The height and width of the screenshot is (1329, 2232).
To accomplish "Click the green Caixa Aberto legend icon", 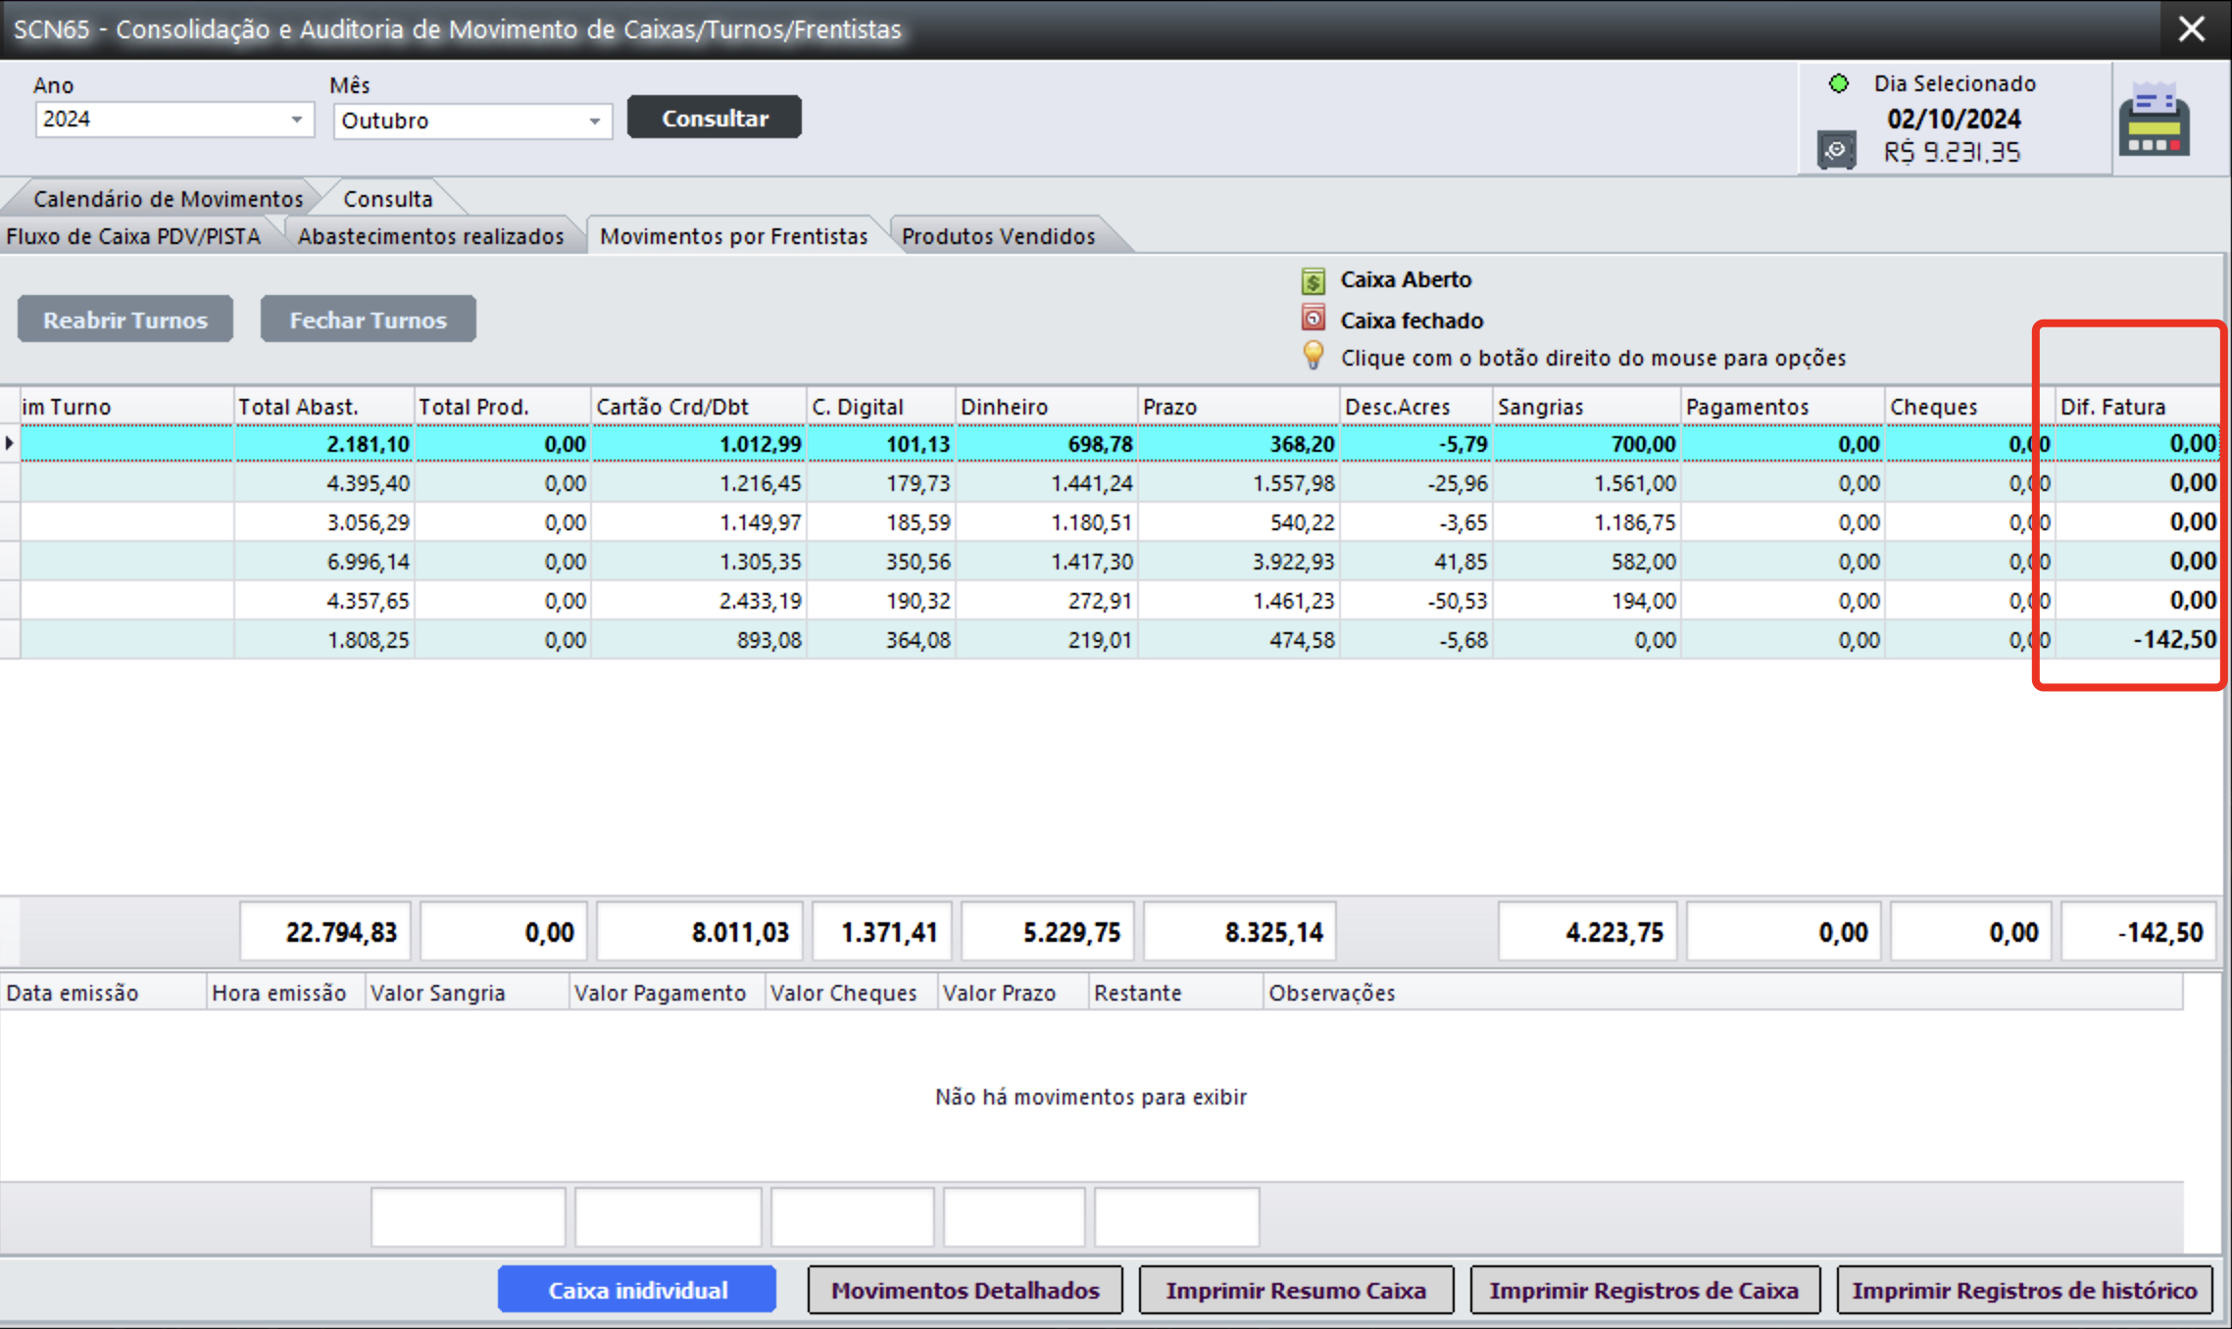I will 1314,280.
